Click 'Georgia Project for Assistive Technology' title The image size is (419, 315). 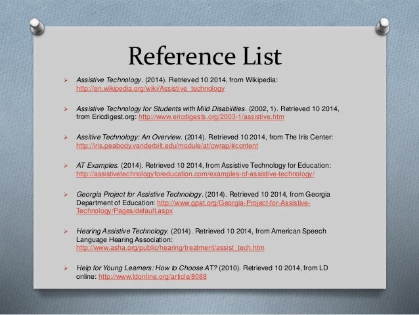click(x=139, y=194)
